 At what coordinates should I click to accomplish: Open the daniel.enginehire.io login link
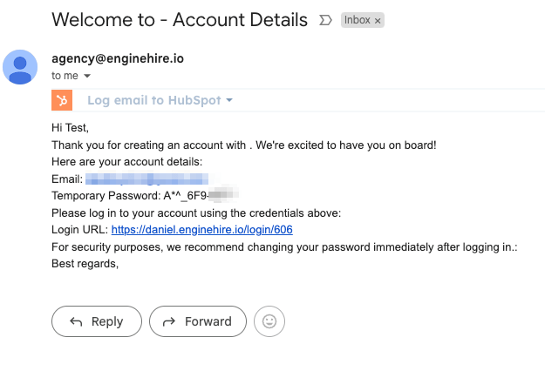pos(201,230)
